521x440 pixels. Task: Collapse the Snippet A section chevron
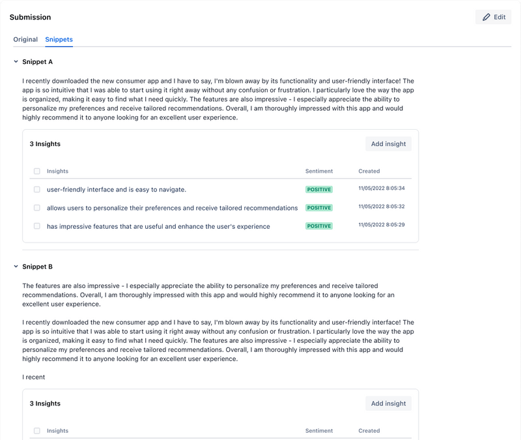pos(16,62)
